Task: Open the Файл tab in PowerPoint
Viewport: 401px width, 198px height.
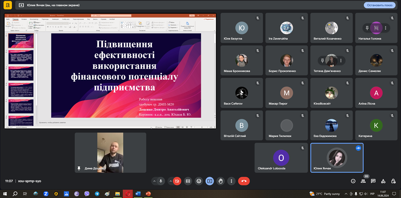Action: coord(8,19)
